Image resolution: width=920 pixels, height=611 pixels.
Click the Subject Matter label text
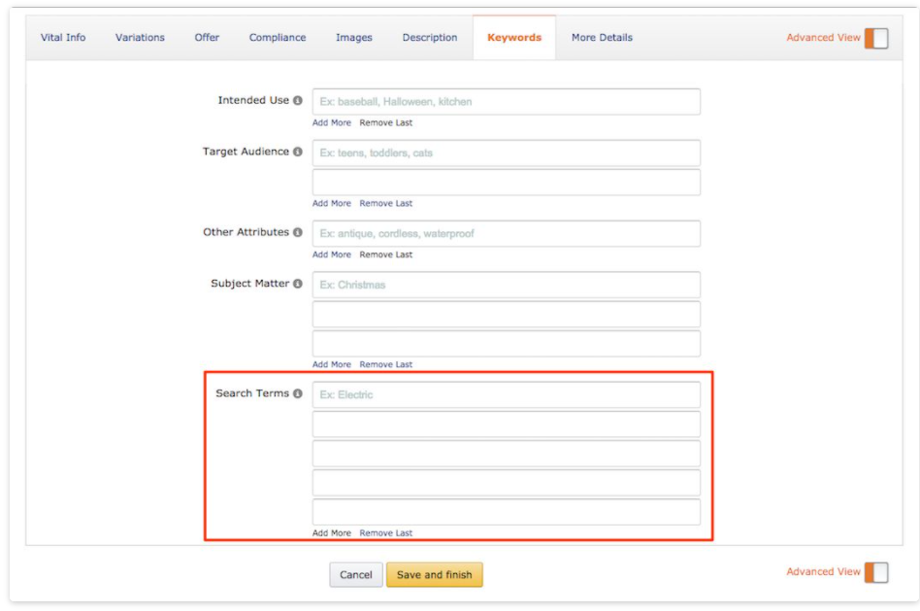pos(250,284)
